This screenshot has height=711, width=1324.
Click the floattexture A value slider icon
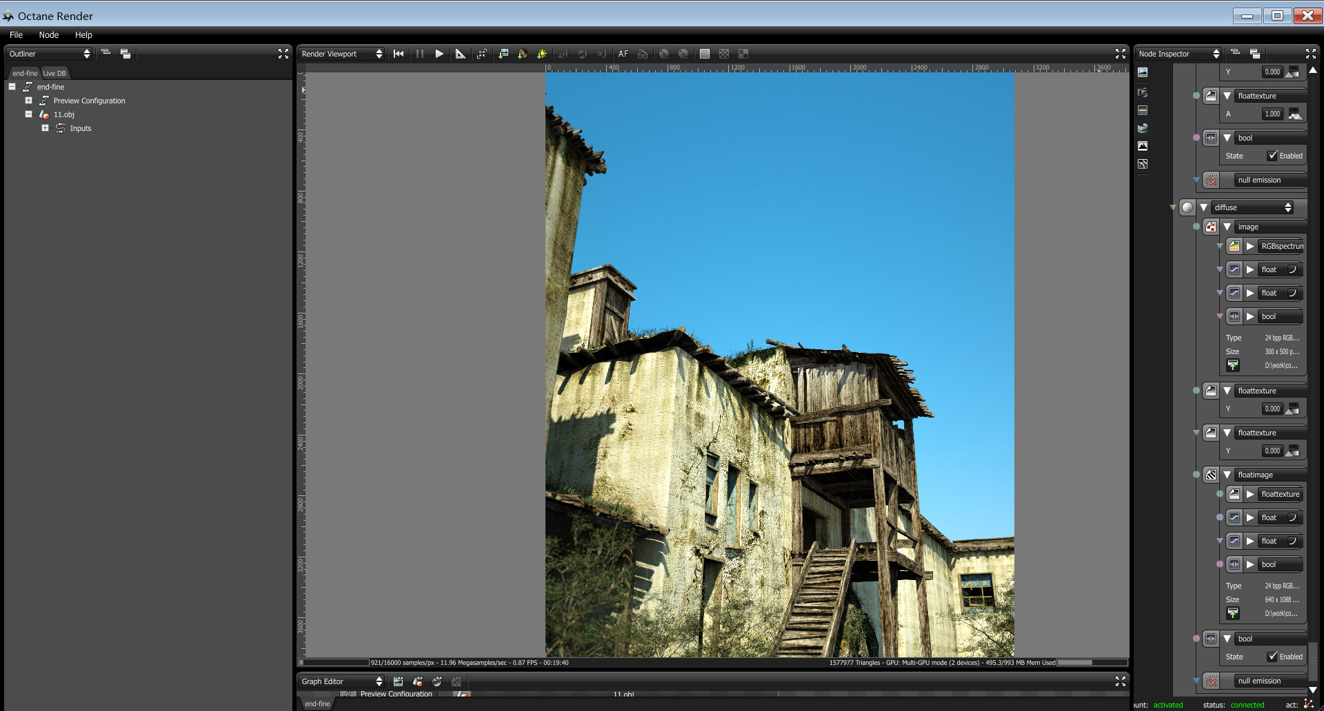pyautogui.click(x=1294, y=114)
